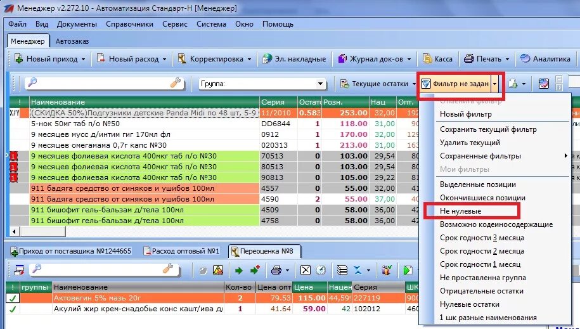Open the Текущие остатки dropdown arrow

[x=414, y=84]
